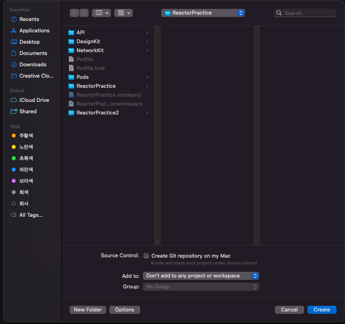Select iCloud Drive in the sidebar
345x324 pixels.
click(x=30, y=100)
